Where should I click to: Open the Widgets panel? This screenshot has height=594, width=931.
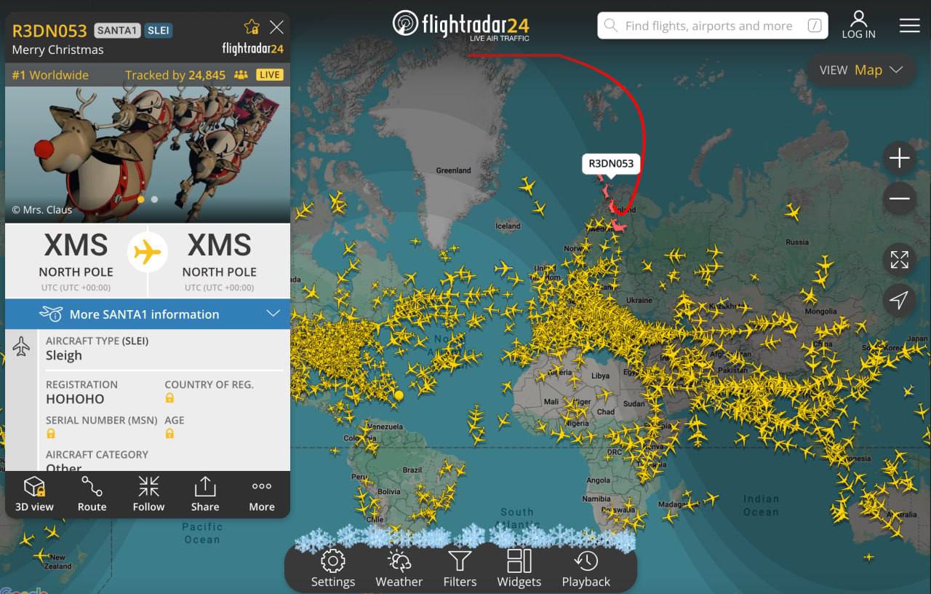(x=519, y=569)
